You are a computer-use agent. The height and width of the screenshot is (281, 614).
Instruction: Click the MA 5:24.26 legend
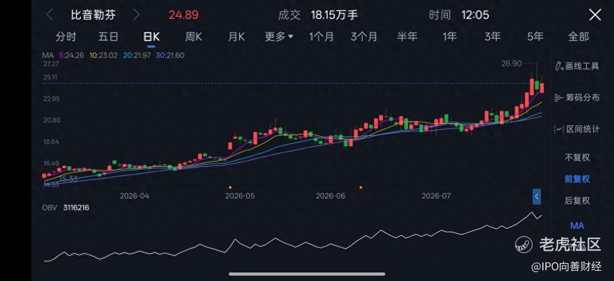(72, 55)
